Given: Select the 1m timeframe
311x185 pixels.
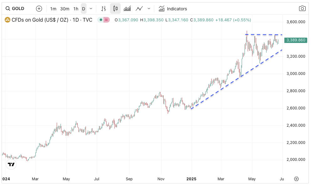Looking at the screenshot, I should pyautogui.click(x=53, y=9).
